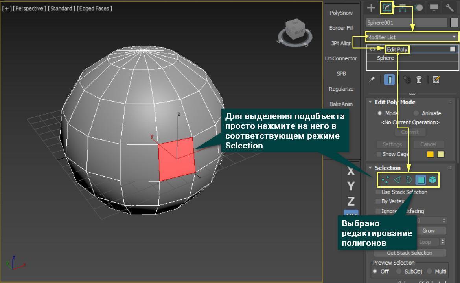
Task: Click the Pin Stack icon
Action: tap(372, 80)
